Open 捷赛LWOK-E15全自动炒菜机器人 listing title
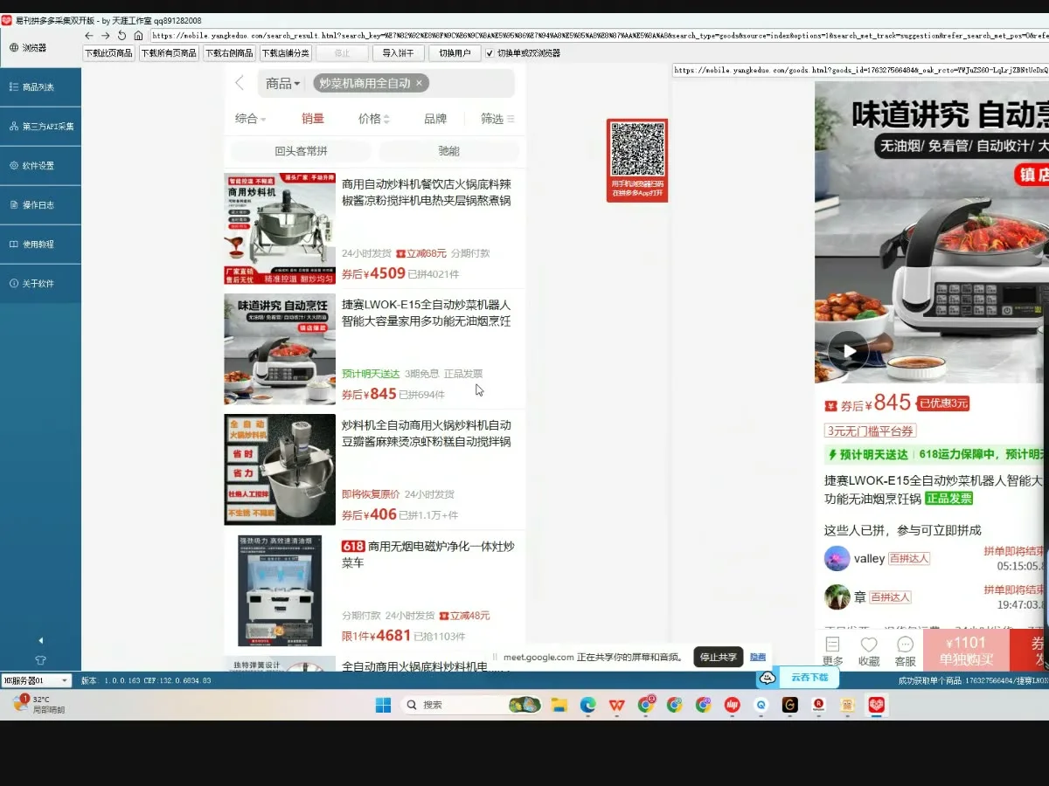The width and height of the screenshot is (1049, 786). coord(427,313)
